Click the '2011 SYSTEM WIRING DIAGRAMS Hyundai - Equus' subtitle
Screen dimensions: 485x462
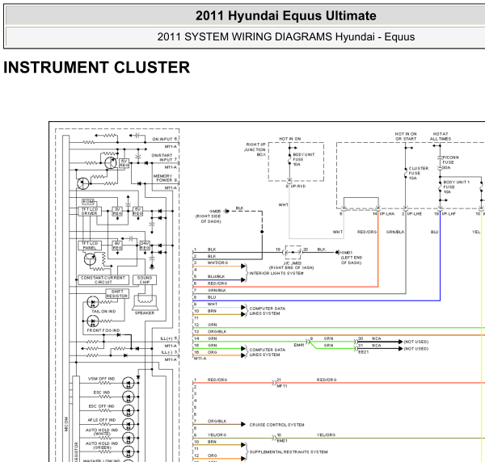point(286,37)
